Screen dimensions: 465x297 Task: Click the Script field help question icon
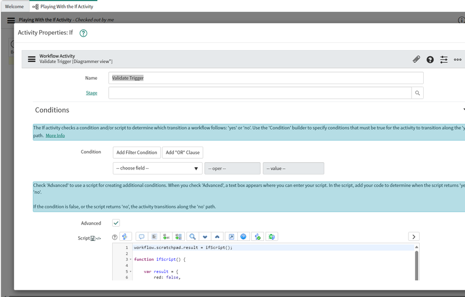pos(115,237)
